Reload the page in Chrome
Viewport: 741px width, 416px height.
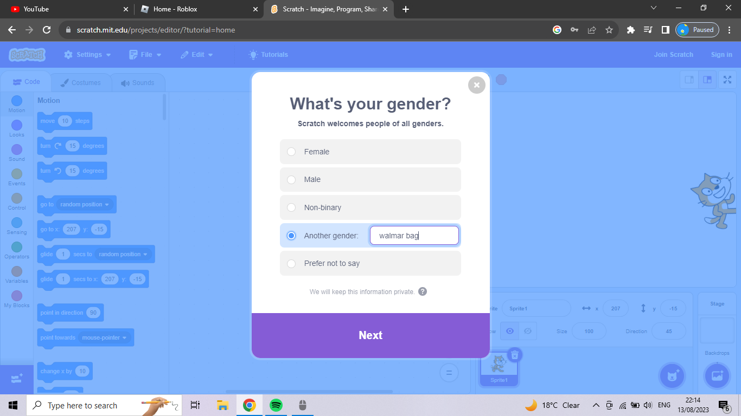click(47, 30)
